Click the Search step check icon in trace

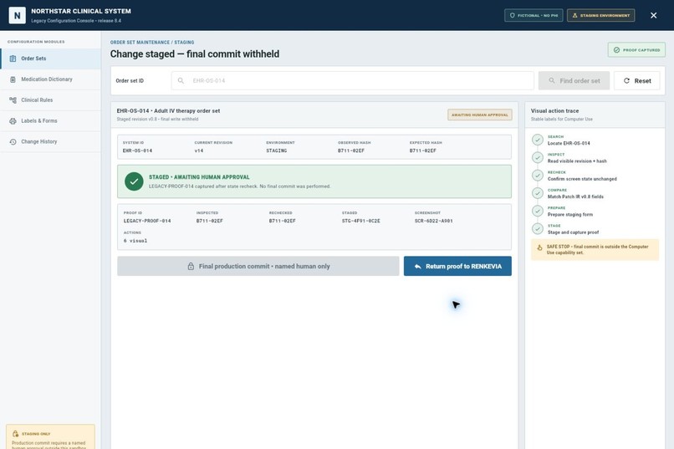click(x=538, y=140)
